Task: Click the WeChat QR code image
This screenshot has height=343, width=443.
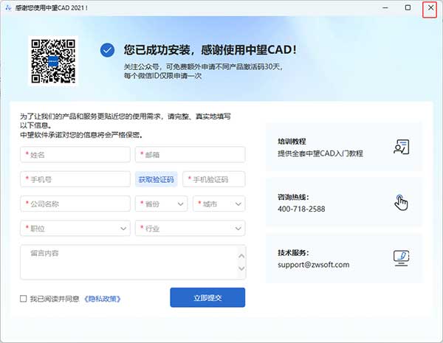Action: click(53, 61)
